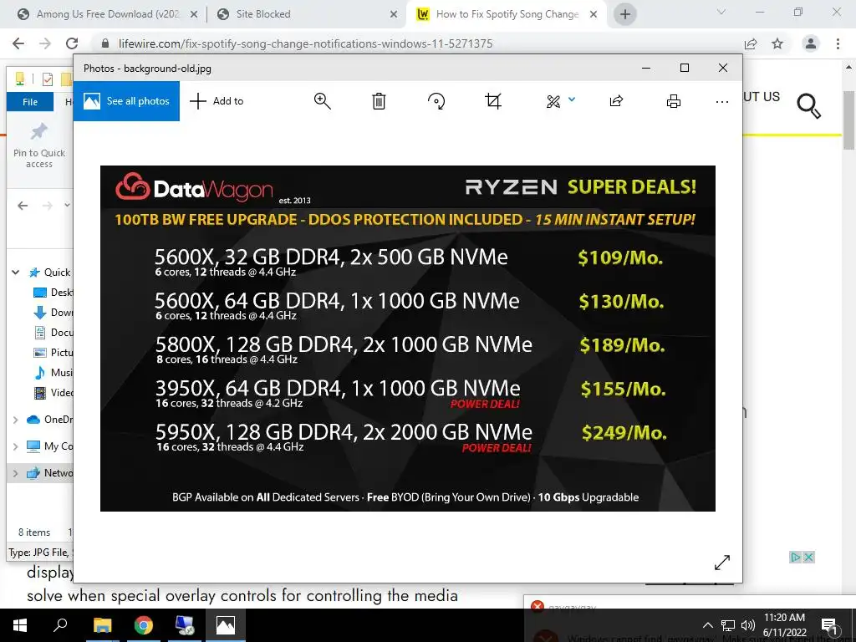This screenshot has height=642, width=856.
Task: Open the Windows Start menu
Action: pos(20,625)
